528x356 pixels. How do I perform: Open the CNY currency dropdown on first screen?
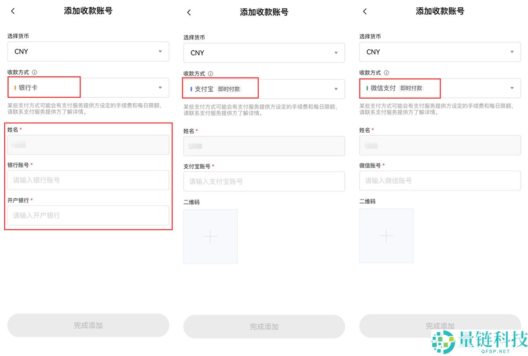tap(88, 52)
